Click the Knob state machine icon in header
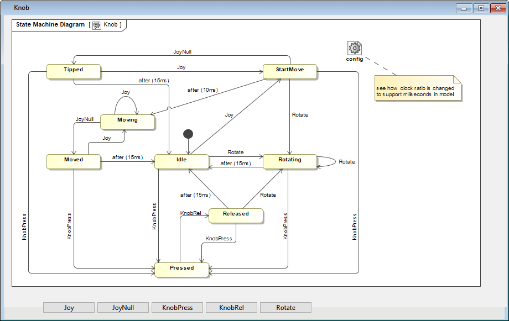 97,25
